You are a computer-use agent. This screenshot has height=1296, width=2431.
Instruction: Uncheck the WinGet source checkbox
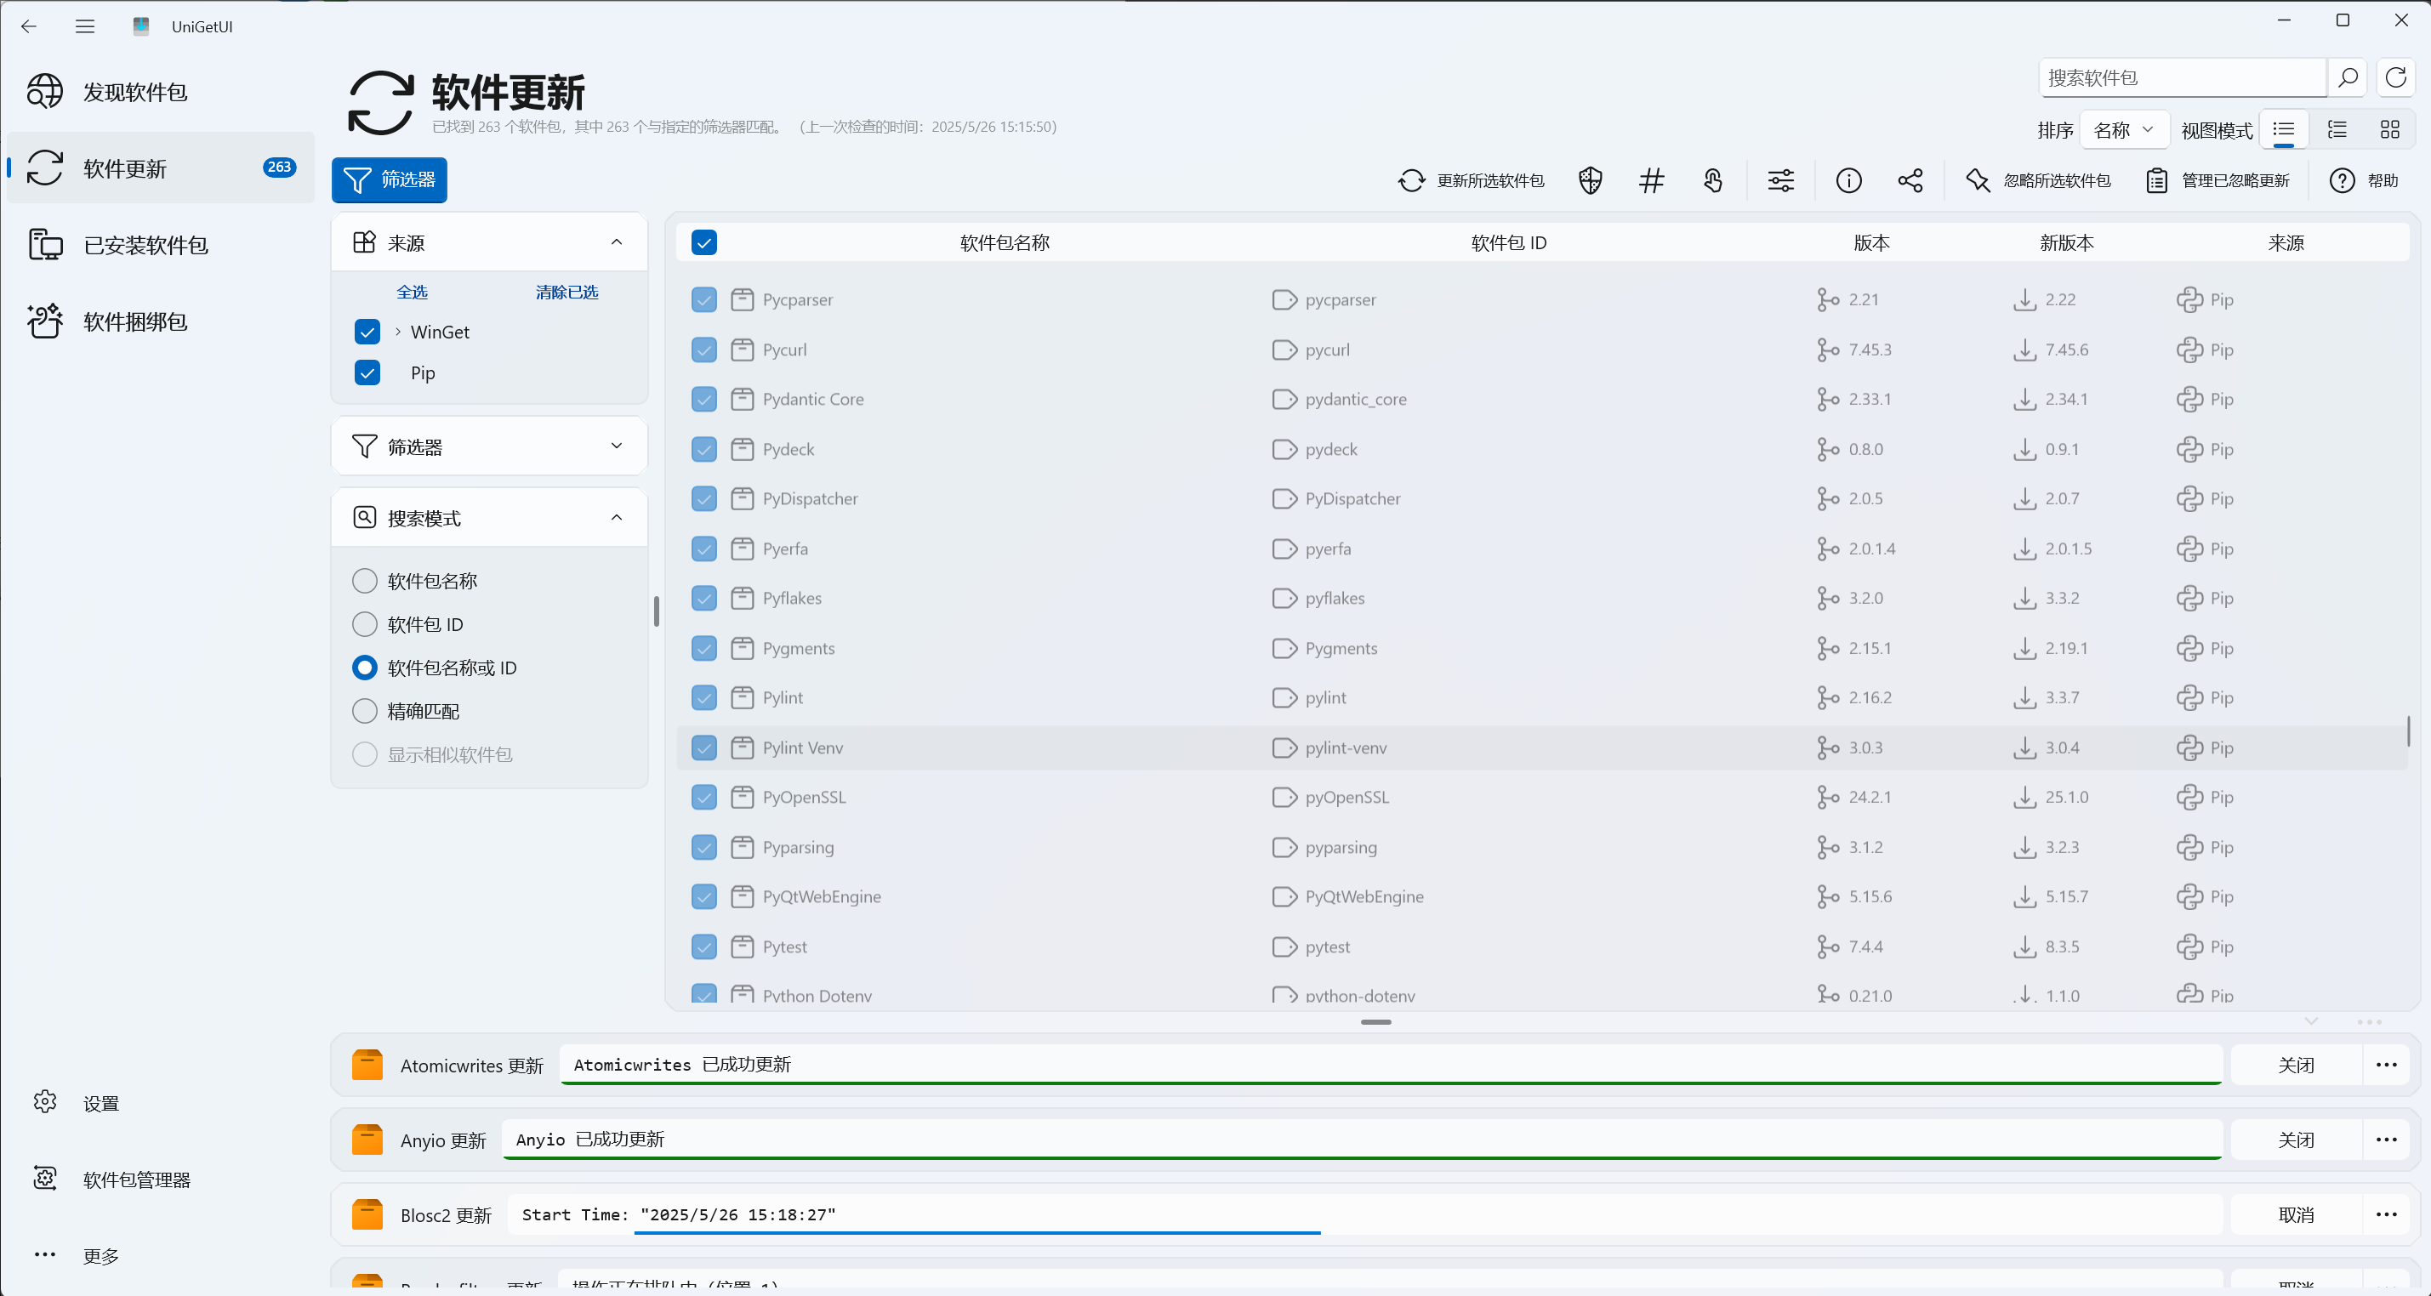(x=367, y=332)
